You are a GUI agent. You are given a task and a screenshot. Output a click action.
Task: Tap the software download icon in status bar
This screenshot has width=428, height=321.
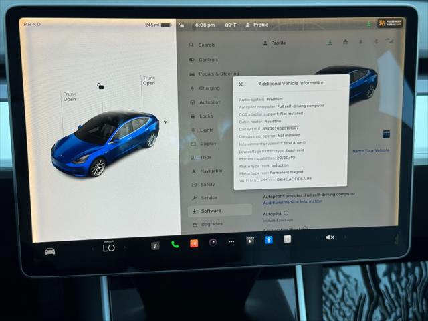pos(368,24)
